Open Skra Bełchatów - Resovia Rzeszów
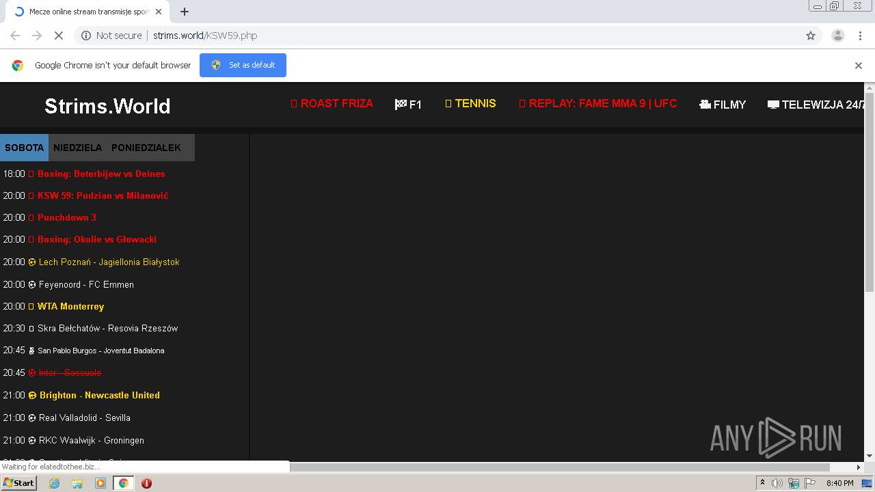This screenshot has width=875, height=492. [108, 328]
